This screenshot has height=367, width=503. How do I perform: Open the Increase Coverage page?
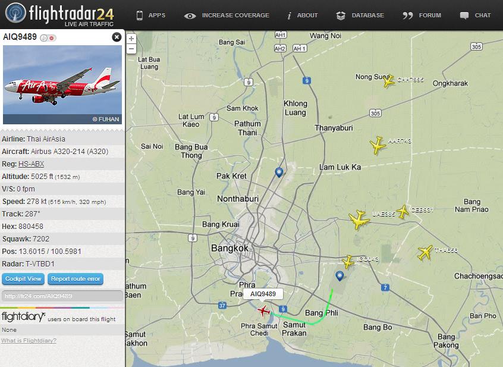click(227, 15)
